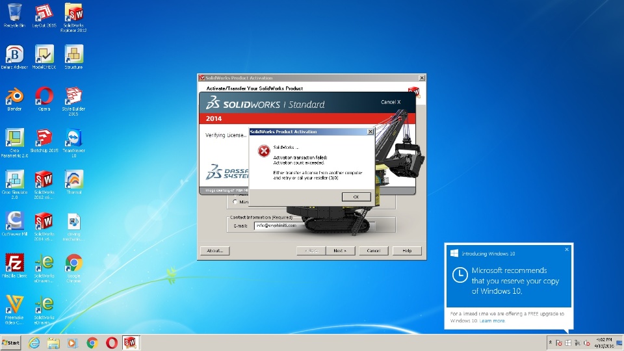Open the Thermal desktop shortcut
624x351 pixels.
pyautogui.click(x=73, y=182)
